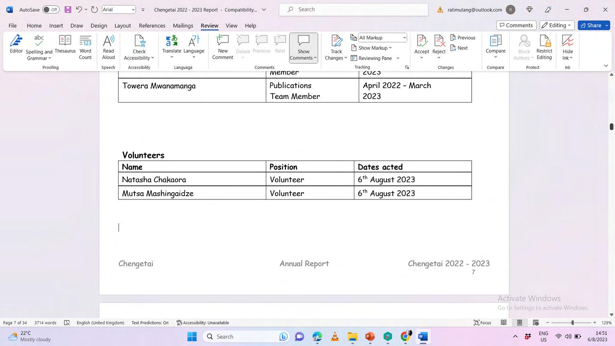
Task: Click the zoom out minus button
Action: click(548, 323)
